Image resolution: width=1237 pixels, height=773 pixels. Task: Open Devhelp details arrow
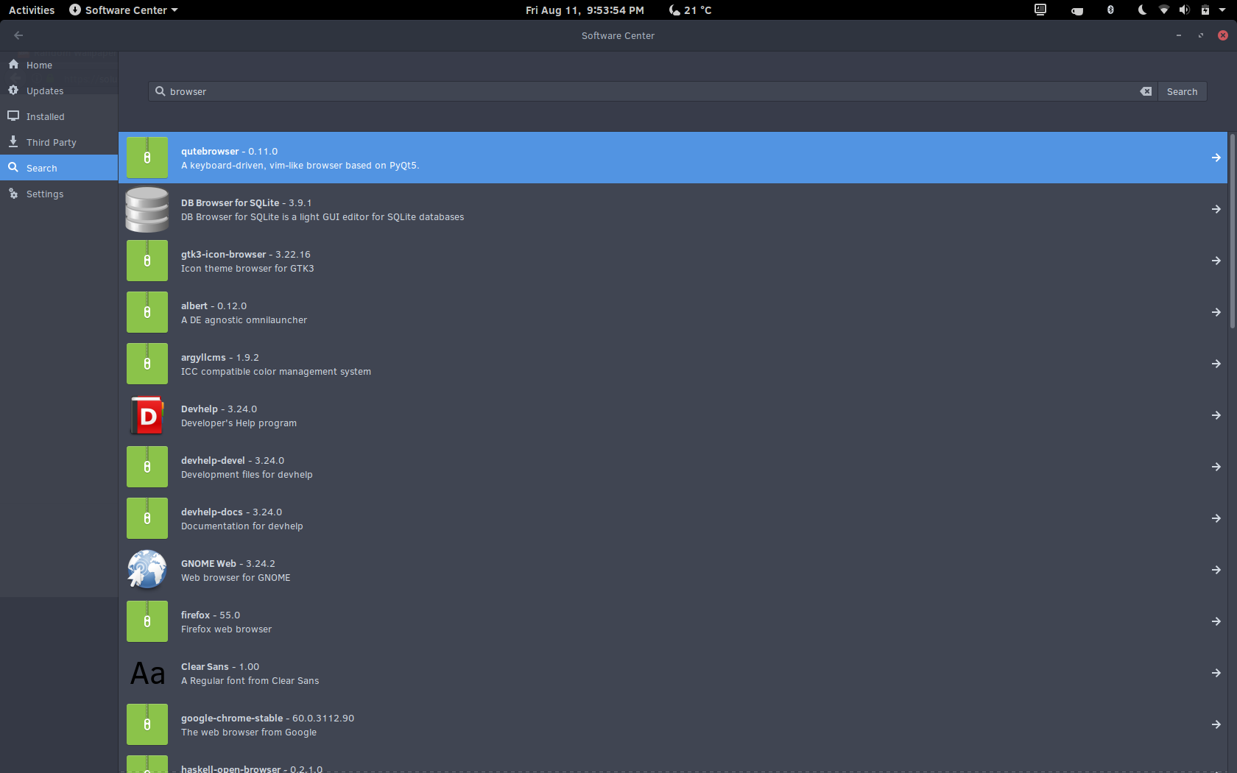pyautogui.click(x=1216, y=415)
